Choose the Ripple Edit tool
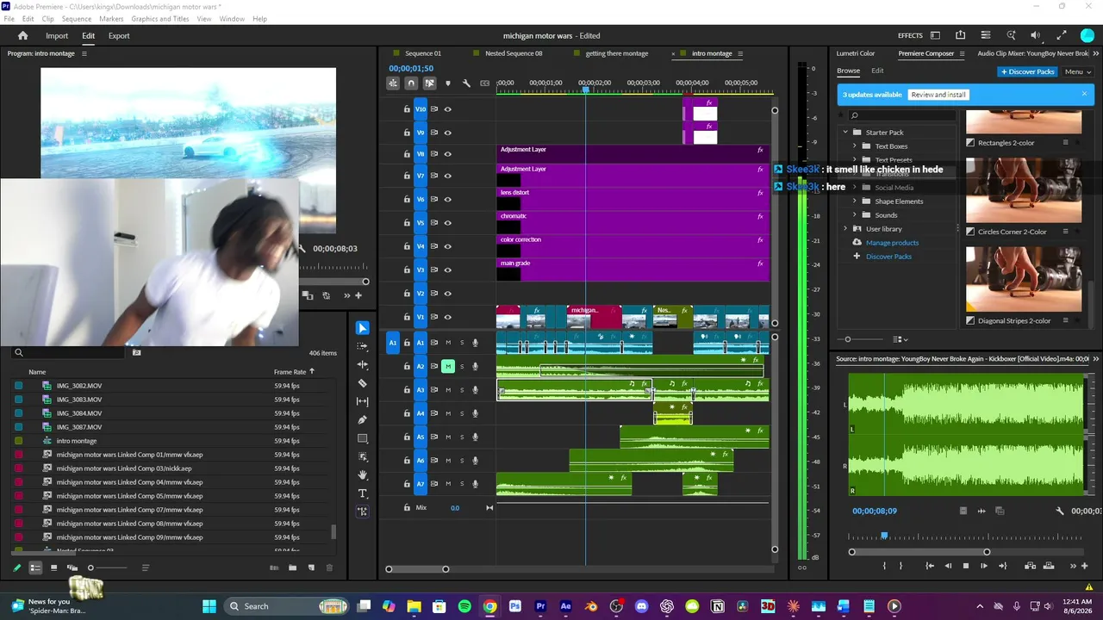The image size is (1103, 620). coord(363,365)
